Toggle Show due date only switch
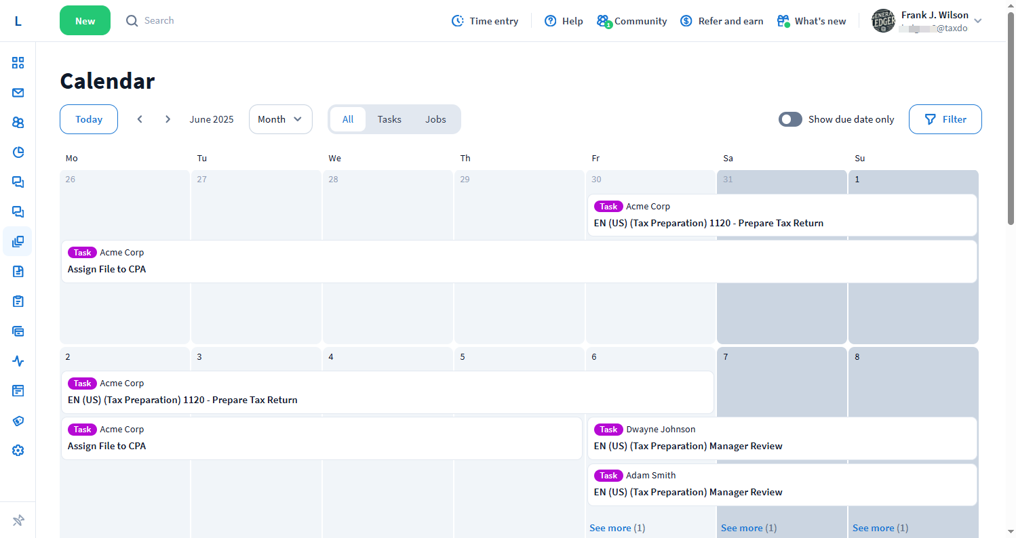1016x538 pixels. (x=790, y=119)
